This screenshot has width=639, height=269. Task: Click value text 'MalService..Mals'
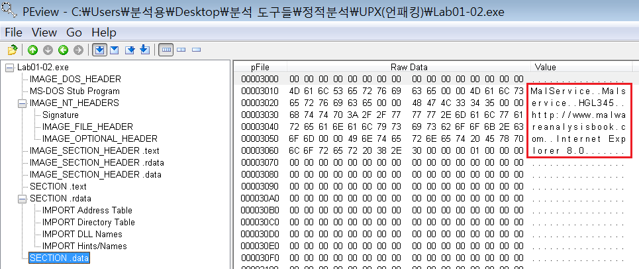577,91
